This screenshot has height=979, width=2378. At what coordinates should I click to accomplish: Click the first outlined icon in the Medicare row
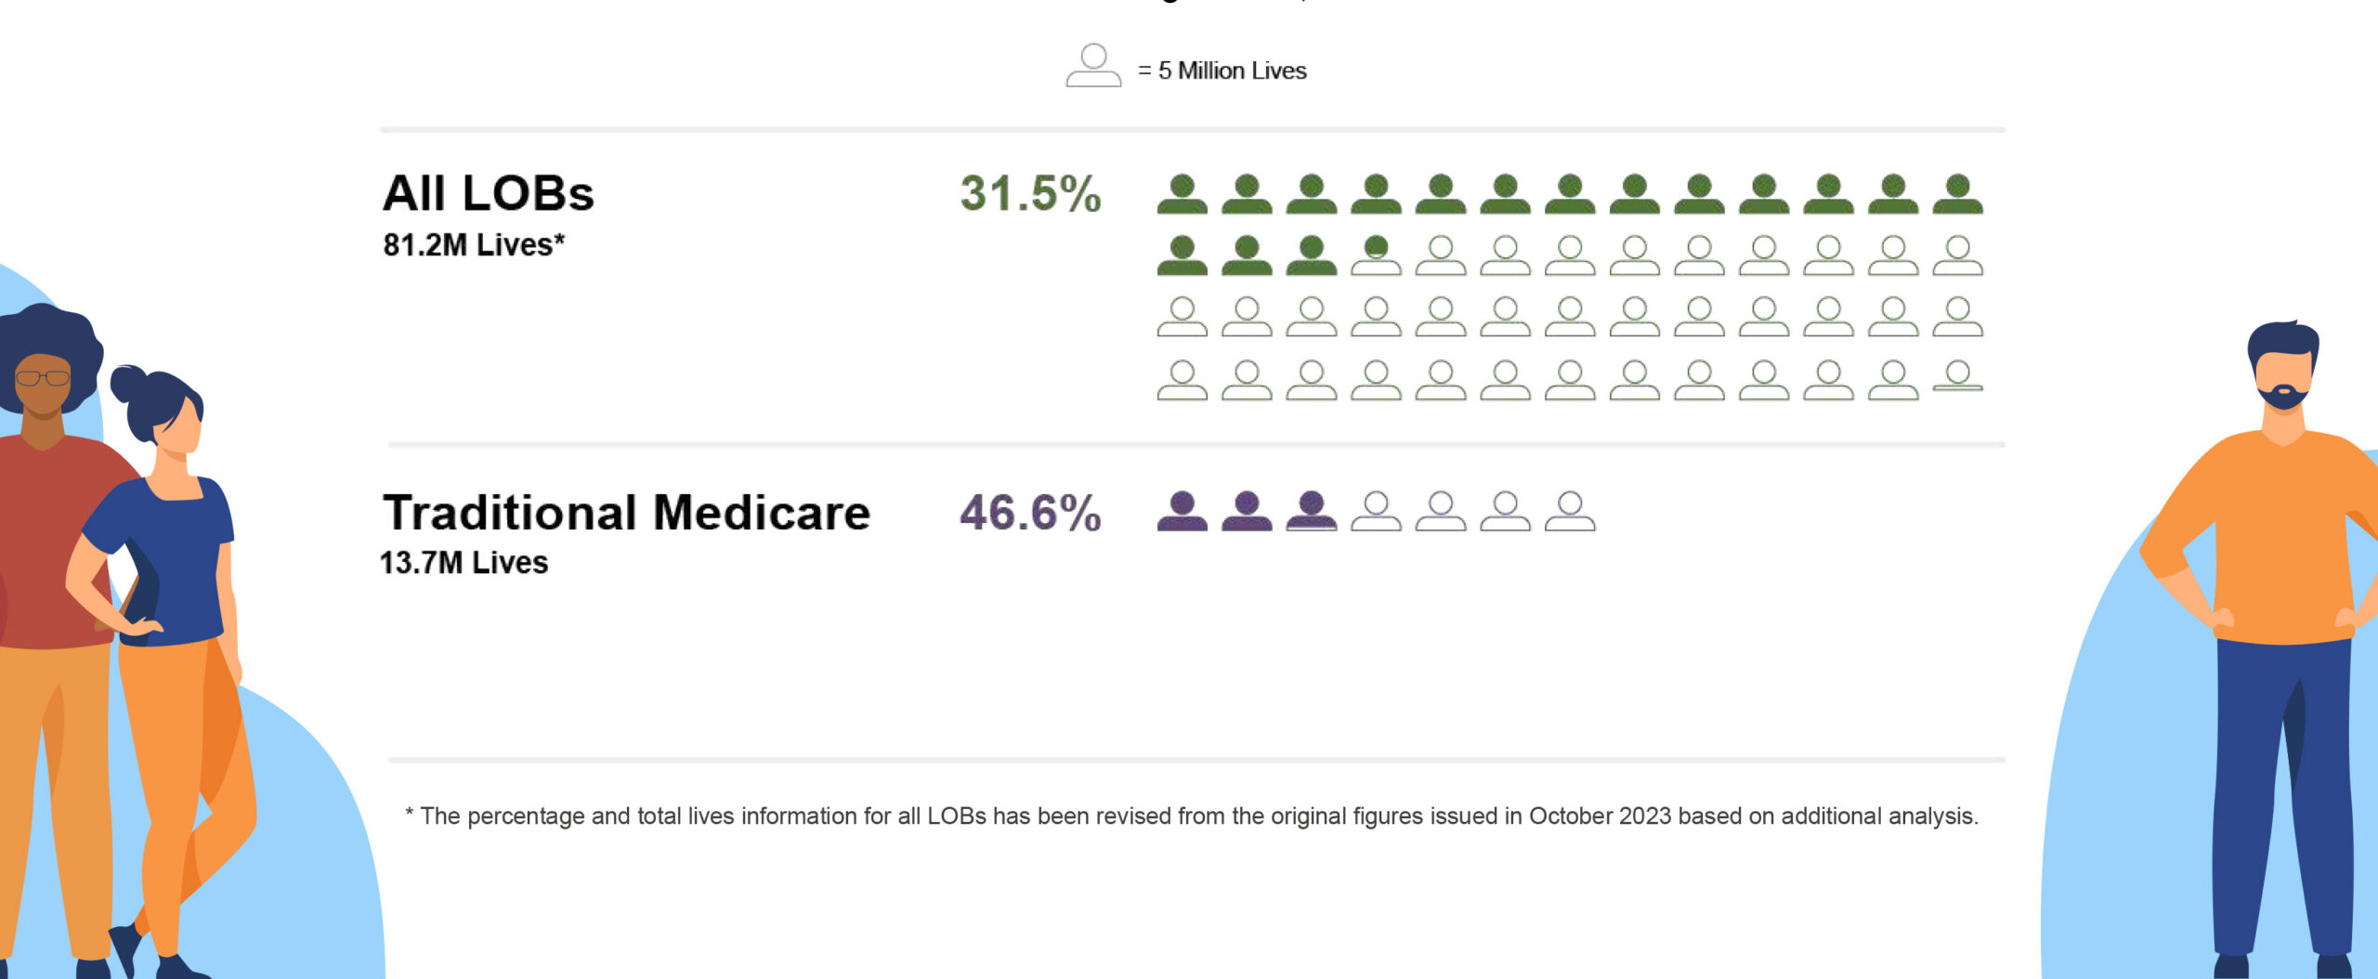(1376, 511)
